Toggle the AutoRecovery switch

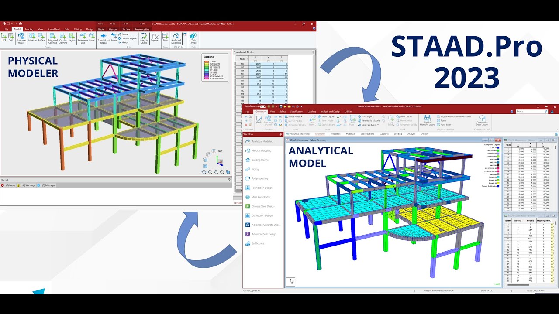(262, 106)
